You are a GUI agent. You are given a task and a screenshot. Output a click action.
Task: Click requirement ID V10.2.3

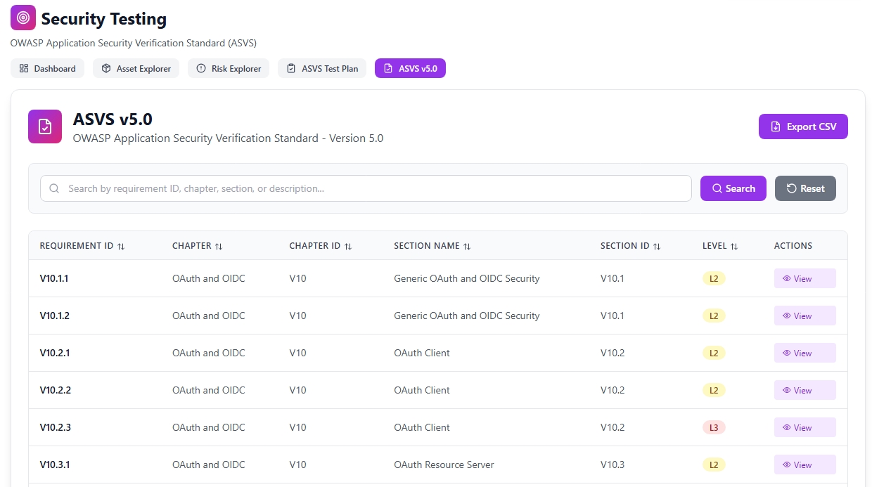point(56,427)
